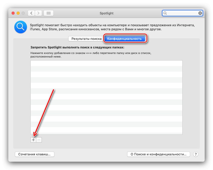
Task: Click 'Spotlight помогает быстро находить' description
Action: point(112,27)
